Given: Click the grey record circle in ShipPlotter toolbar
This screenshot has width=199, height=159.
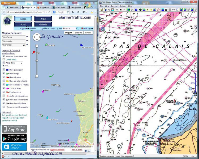Looking at the screenshot, I should (117, 10).
